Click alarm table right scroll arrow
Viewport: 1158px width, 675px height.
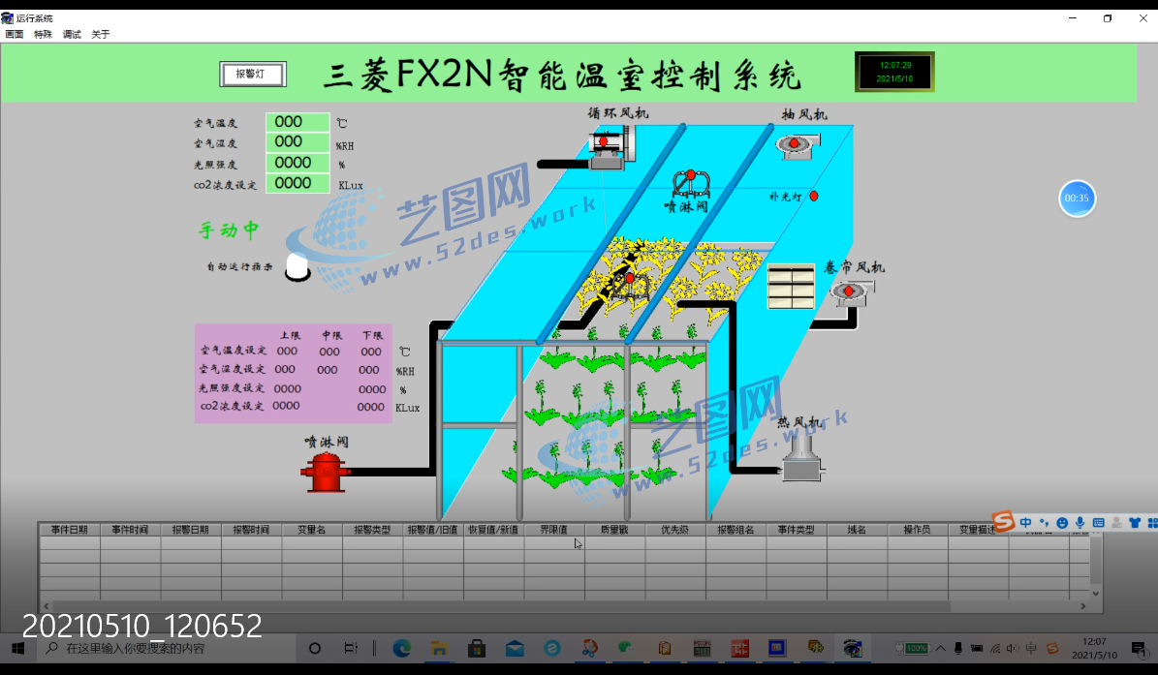click(x=1083, y=606)
